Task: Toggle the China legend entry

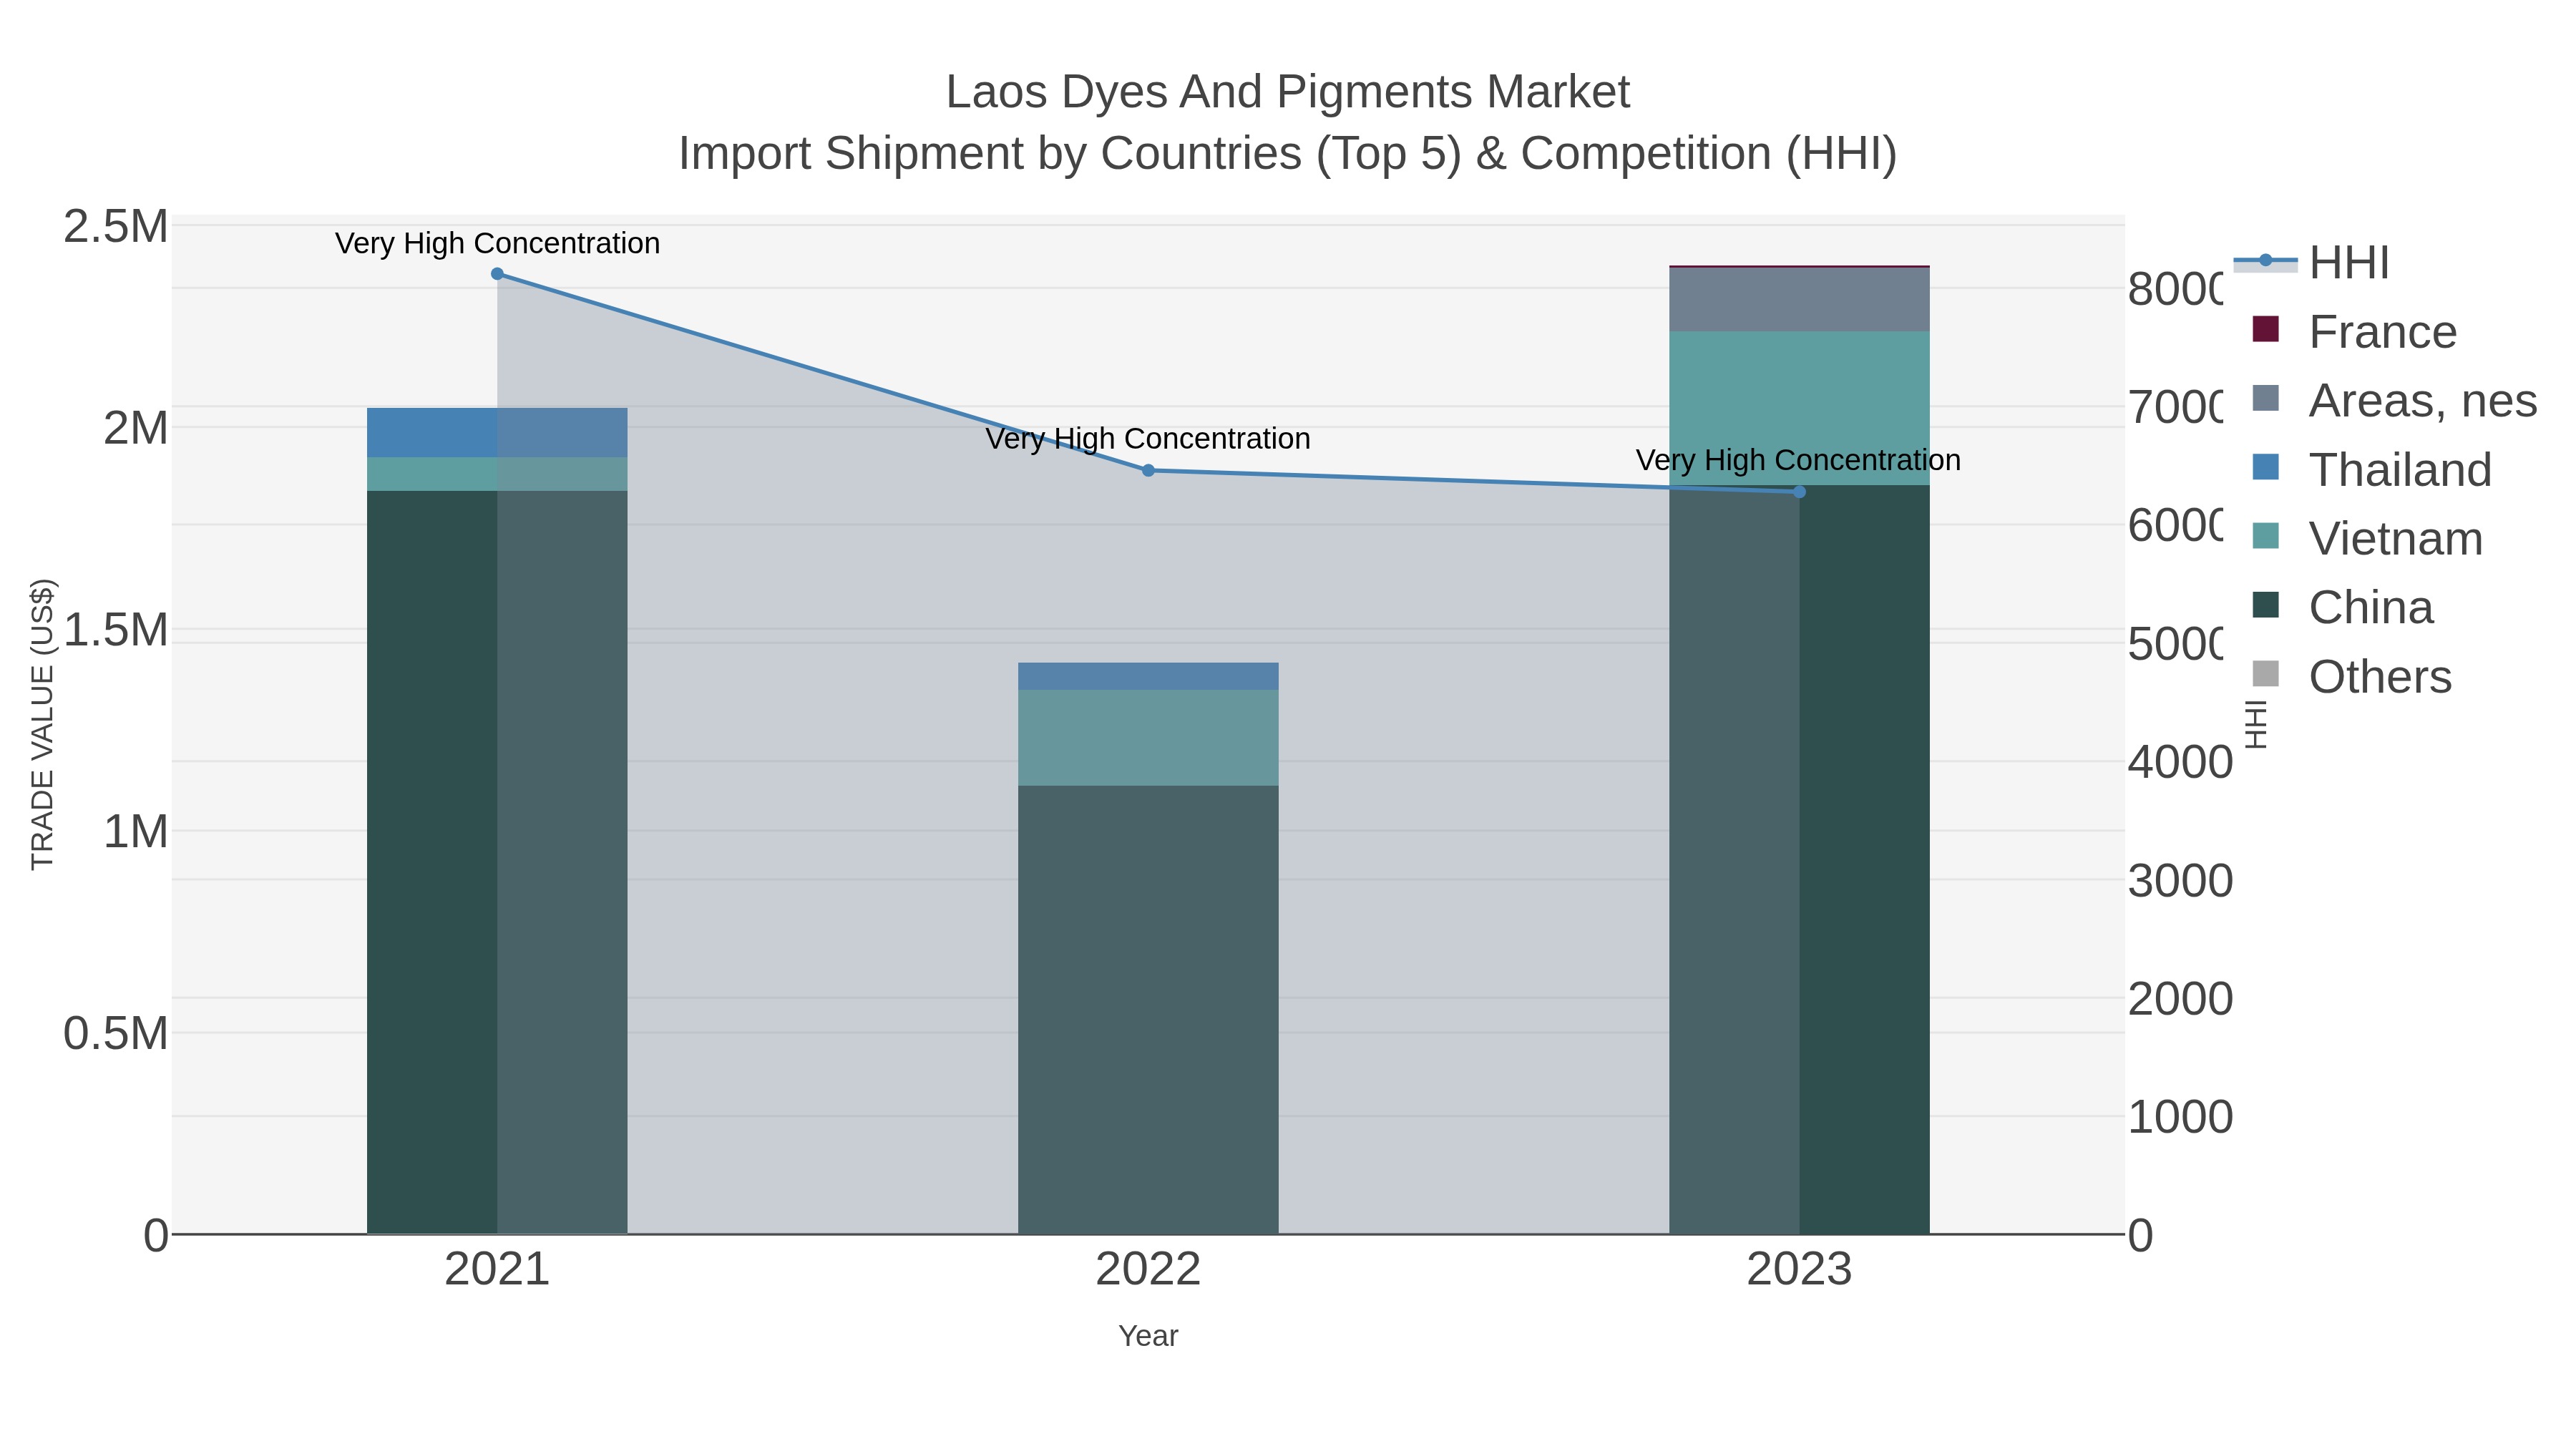Action: (x=2342, y=608)
